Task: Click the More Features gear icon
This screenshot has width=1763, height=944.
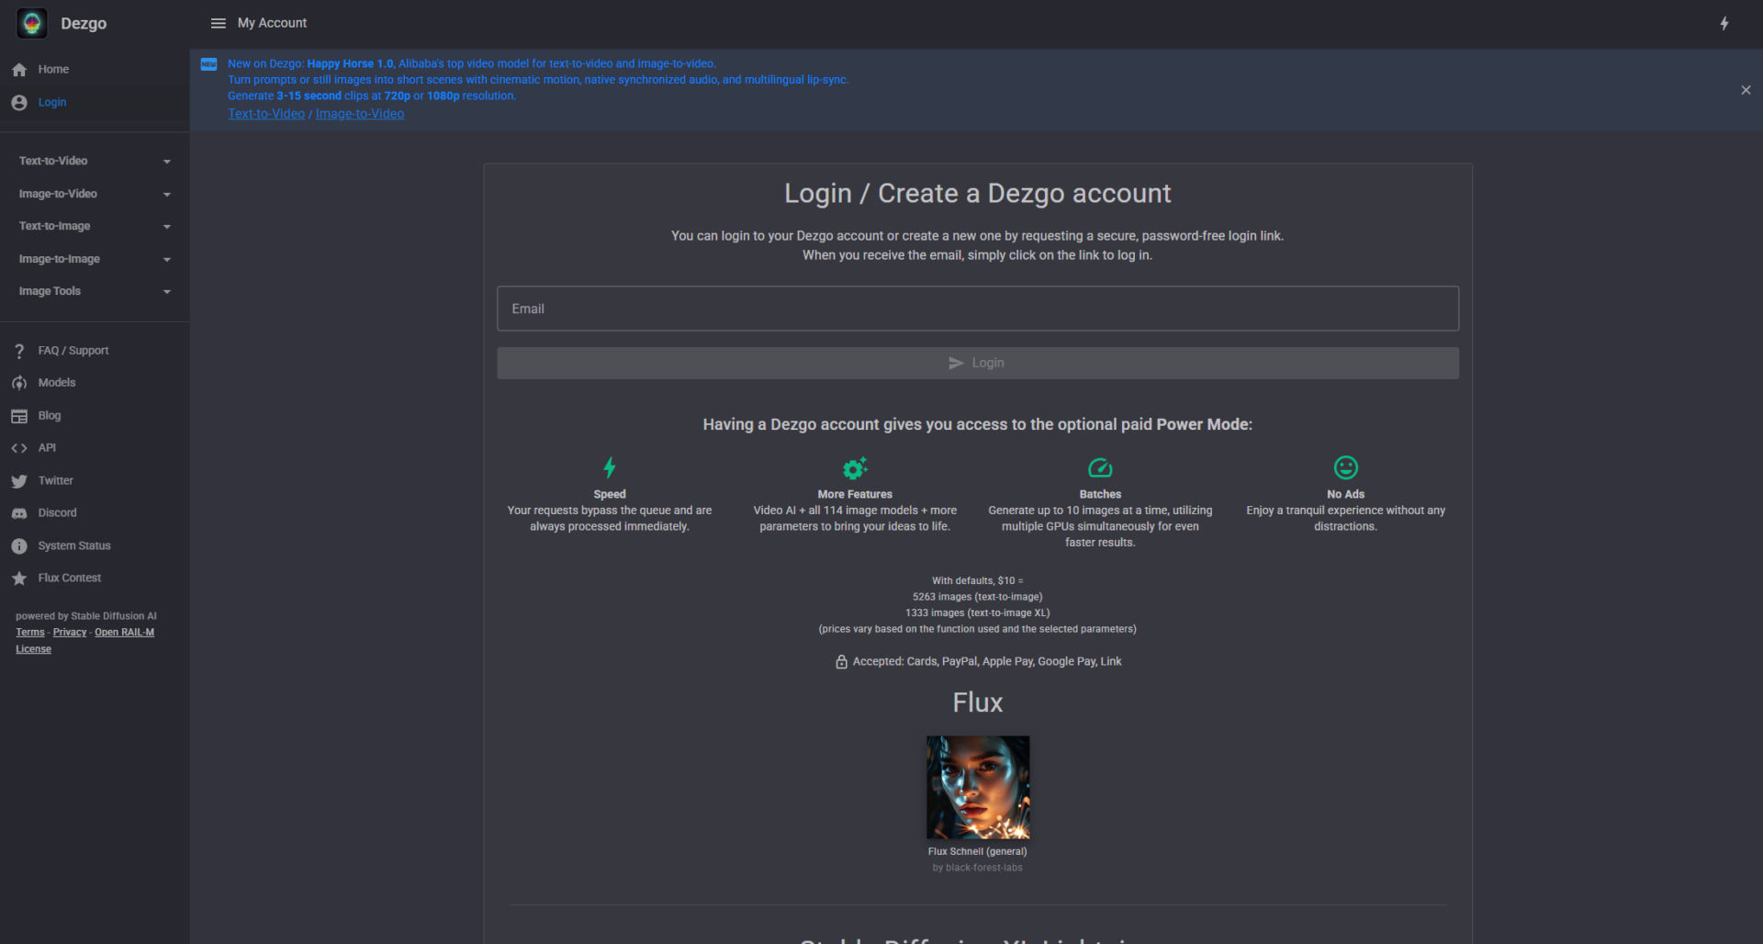Action: click(855, 468)
